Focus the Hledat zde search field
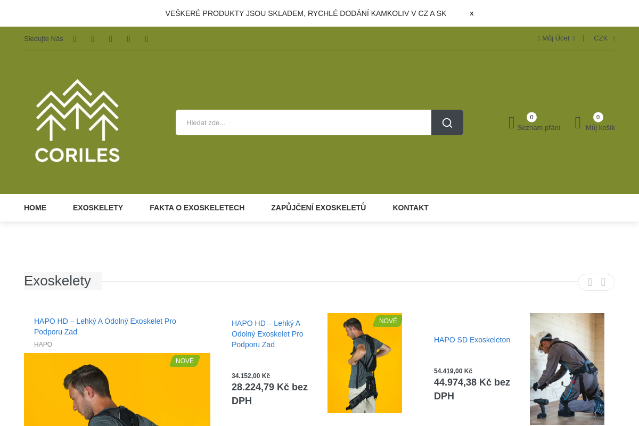The width and height of the screenshot is (639, 426). [304, 122]
